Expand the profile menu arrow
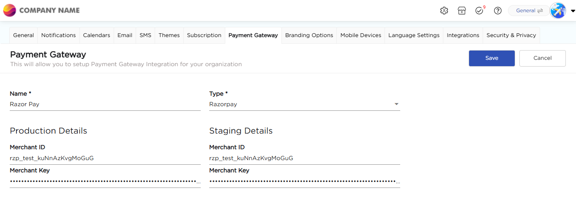 click(573, 11)
